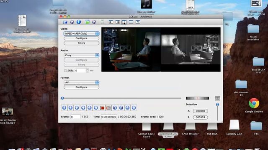Screen dimensions: 268x150
Task: Show video information with blue info icon
Action: coord(79,22)
